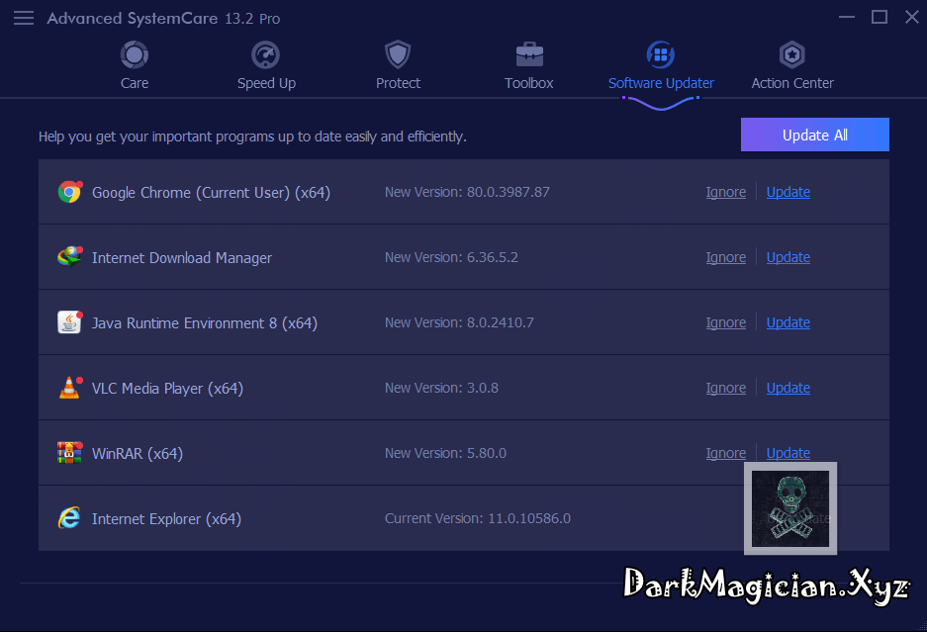Open the Software Updater tab label
Screen dimensions: 927x632
click(x=661, y=83)
